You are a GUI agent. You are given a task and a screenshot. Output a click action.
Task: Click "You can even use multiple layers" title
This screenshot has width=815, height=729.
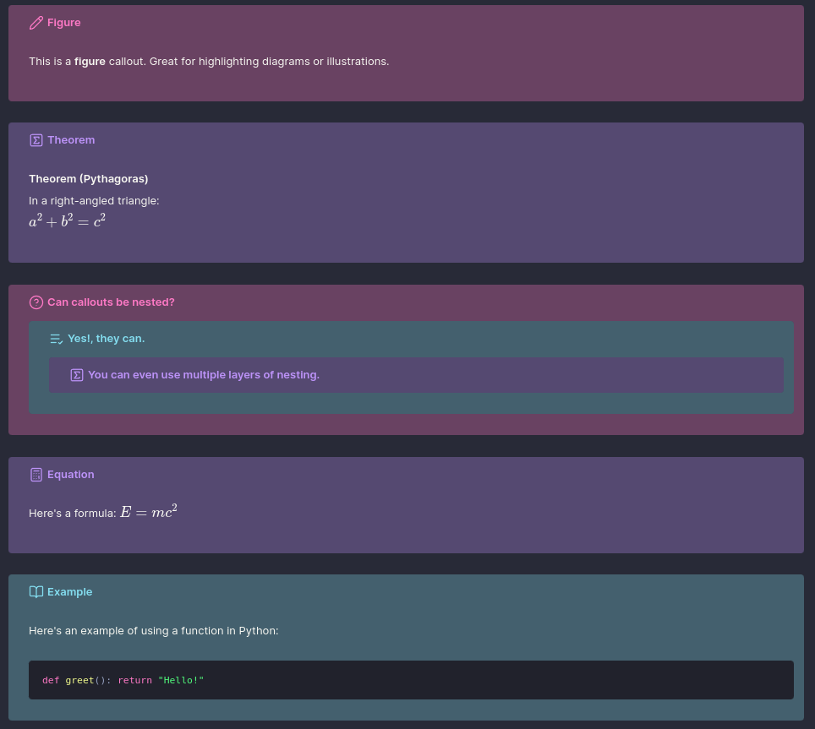204,375
